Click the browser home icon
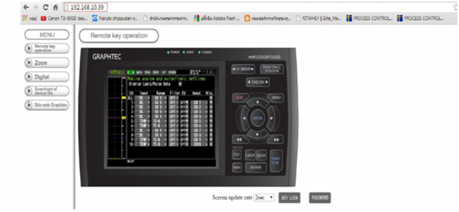 point(56,7)
